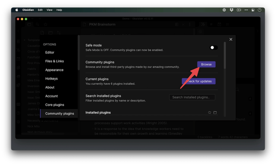Viewport: 276px width, 165px height.
Task: Open the plugins folder icon
Action: [215, 112]
